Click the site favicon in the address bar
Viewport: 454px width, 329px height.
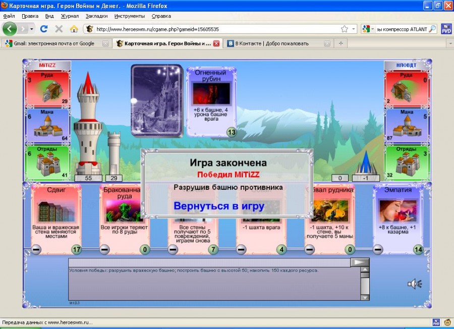(x=90, y=29)
